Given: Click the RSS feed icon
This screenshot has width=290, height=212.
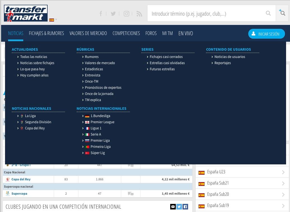Looking at the screenshot, I should point(139,14).
